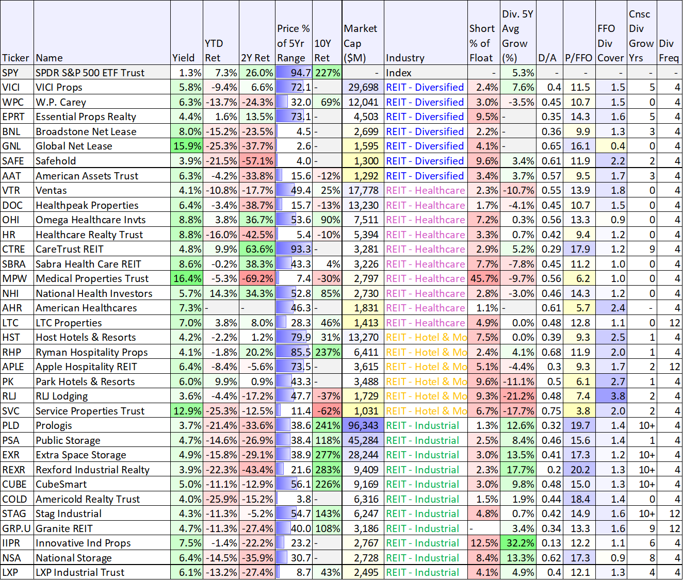Screen dimensions: 683x580
Task: Click Sabra Health Care REIT cell
Action: [x=102, y=264]
